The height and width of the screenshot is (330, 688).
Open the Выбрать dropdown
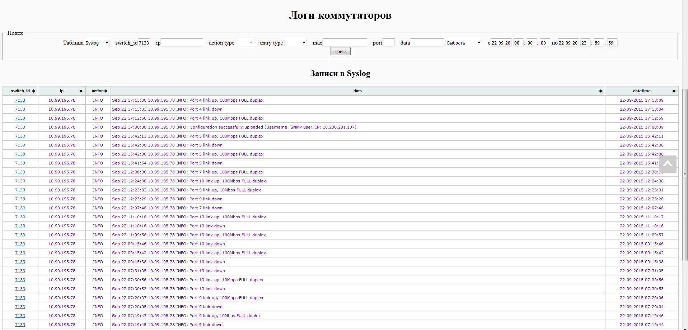tap(463, 43)
